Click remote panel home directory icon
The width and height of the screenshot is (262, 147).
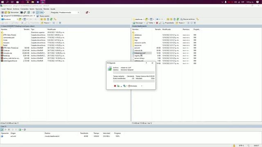[174, 19]
